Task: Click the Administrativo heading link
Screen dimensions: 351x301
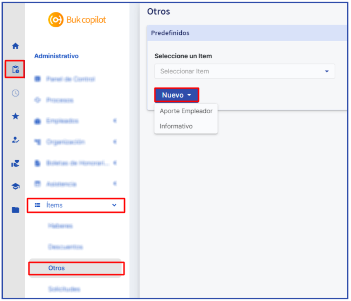Action: tap(56, 56)
